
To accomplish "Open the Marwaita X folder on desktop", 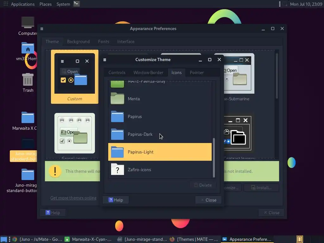I will [x=28, y=117].
